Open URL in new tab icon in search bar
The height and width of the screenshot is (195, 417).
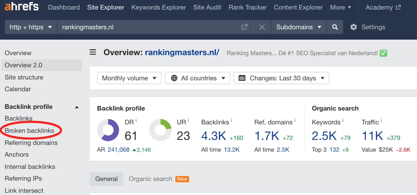pyautogui.click(x=244, y=27)
